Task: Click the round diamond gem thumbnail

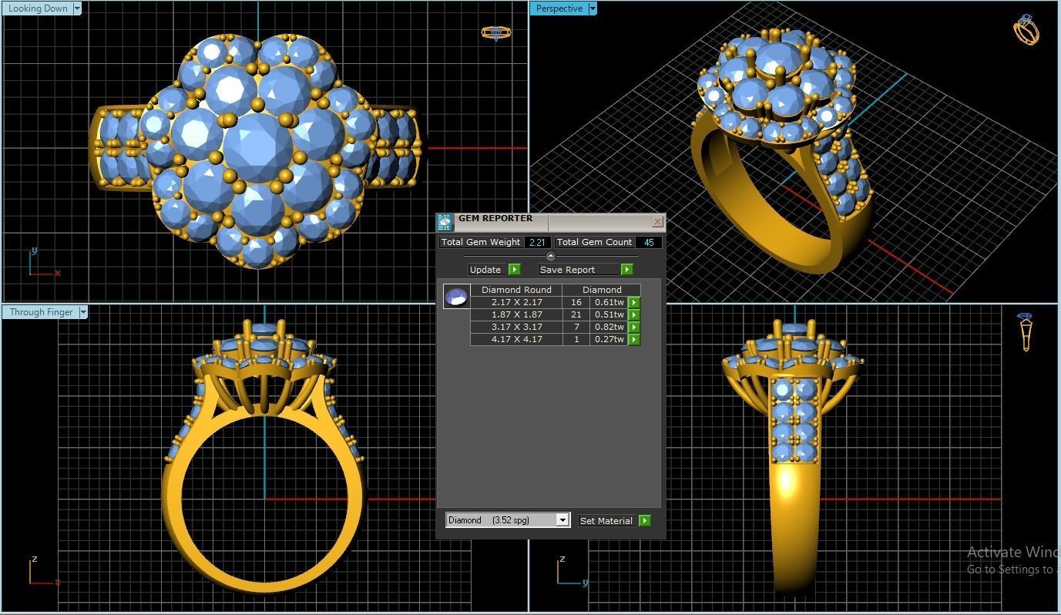Action: coord(456,297)
